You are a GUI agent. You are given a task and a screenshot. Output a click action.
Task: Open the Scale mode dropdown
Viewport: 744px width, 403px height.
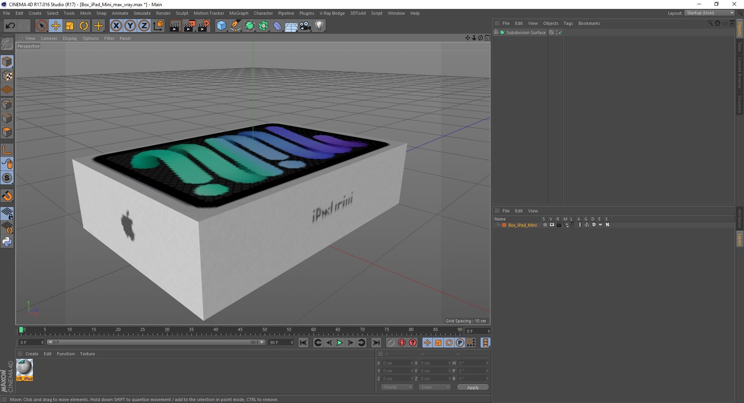tap(434, 387)
